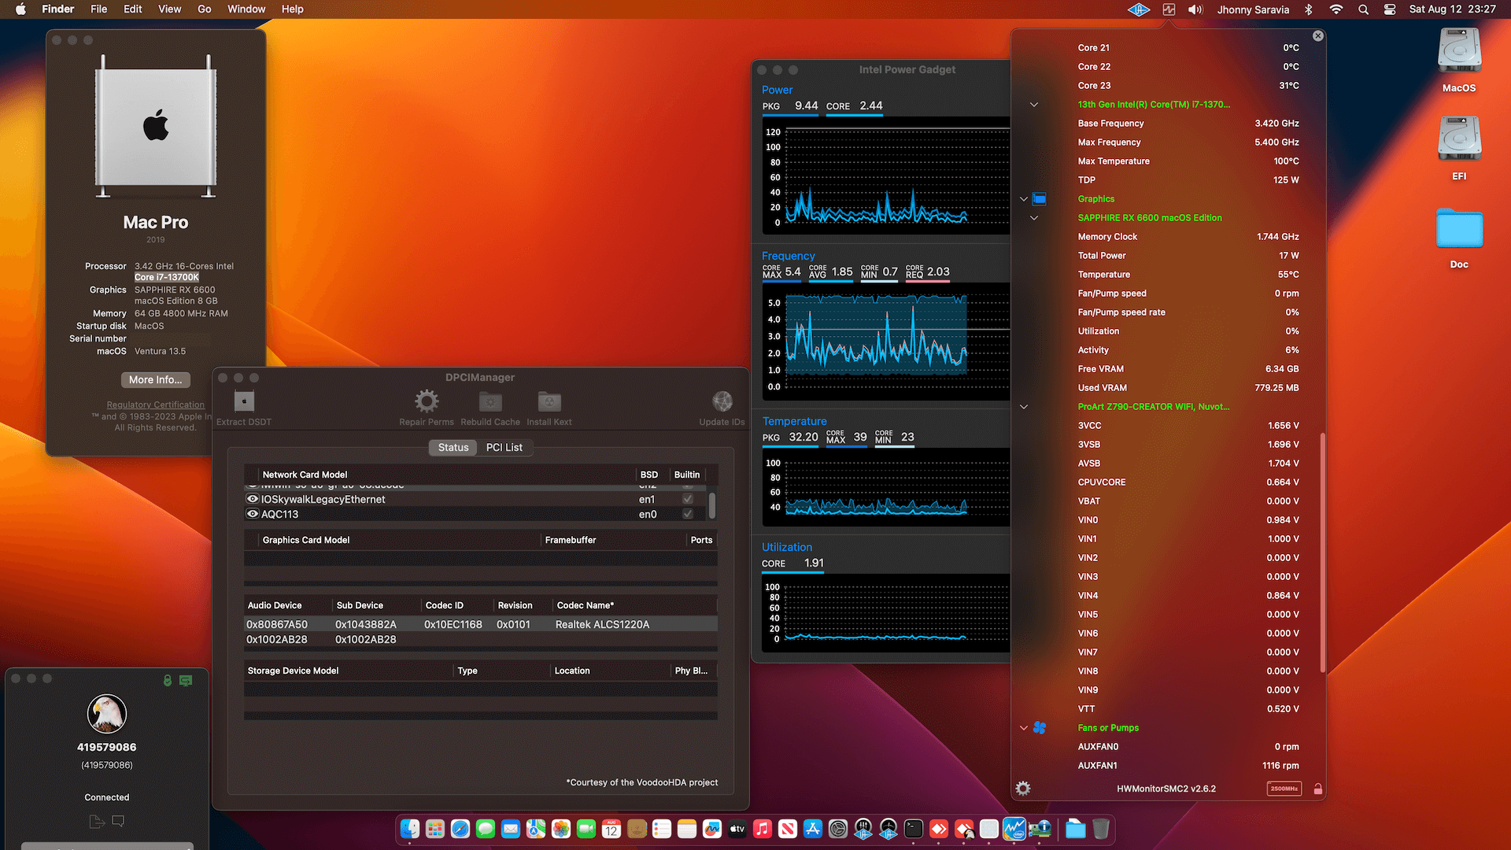Collapse the Fans or Pumps section
This screenshot has height=850, width=1511.
click(x=1024, y=728)
